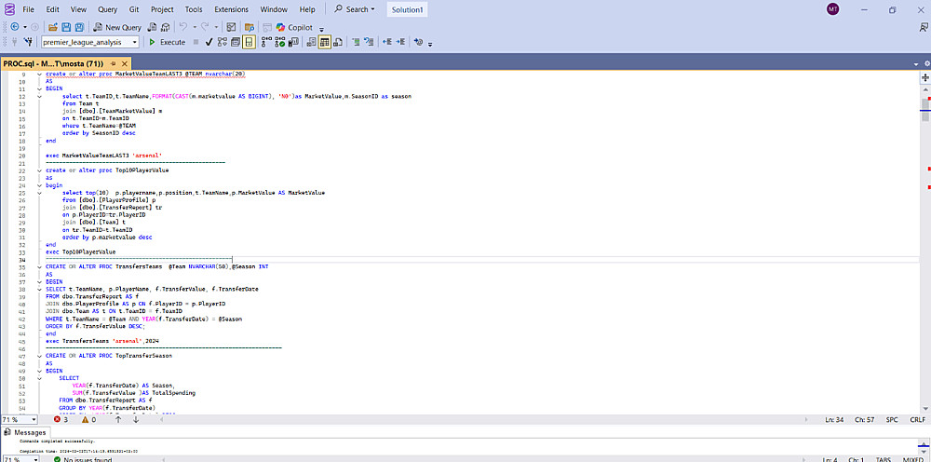
Task: Display the estimated execution plan
Action: point(223,42)
